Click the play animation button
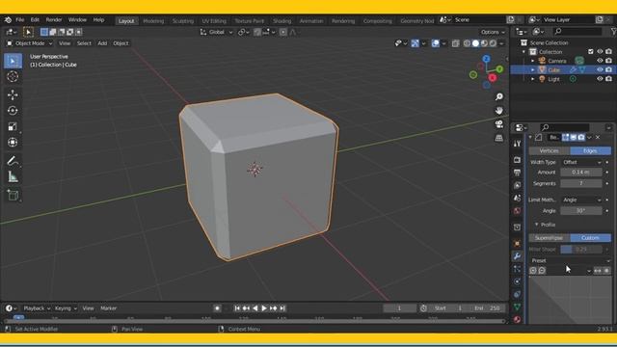The height and width of the screenshot is (347, 617). pos(264,308)
